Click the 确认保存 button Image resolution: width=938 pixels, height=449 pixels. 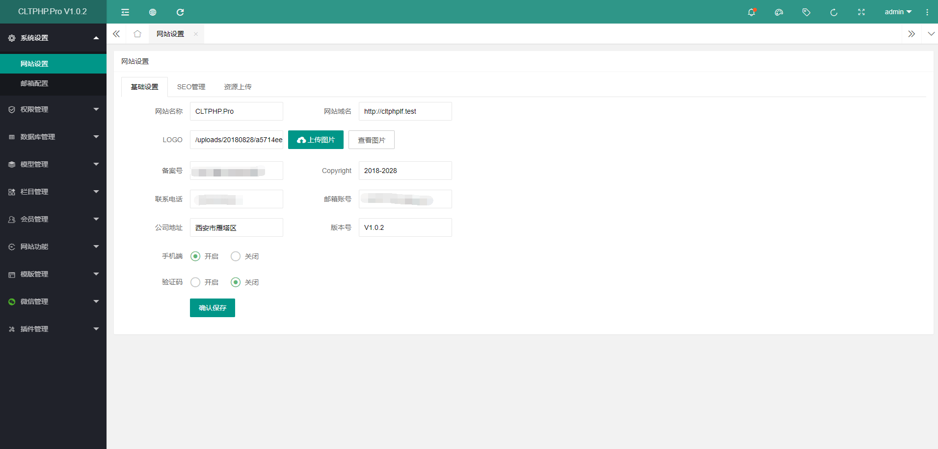coord(213,308)
